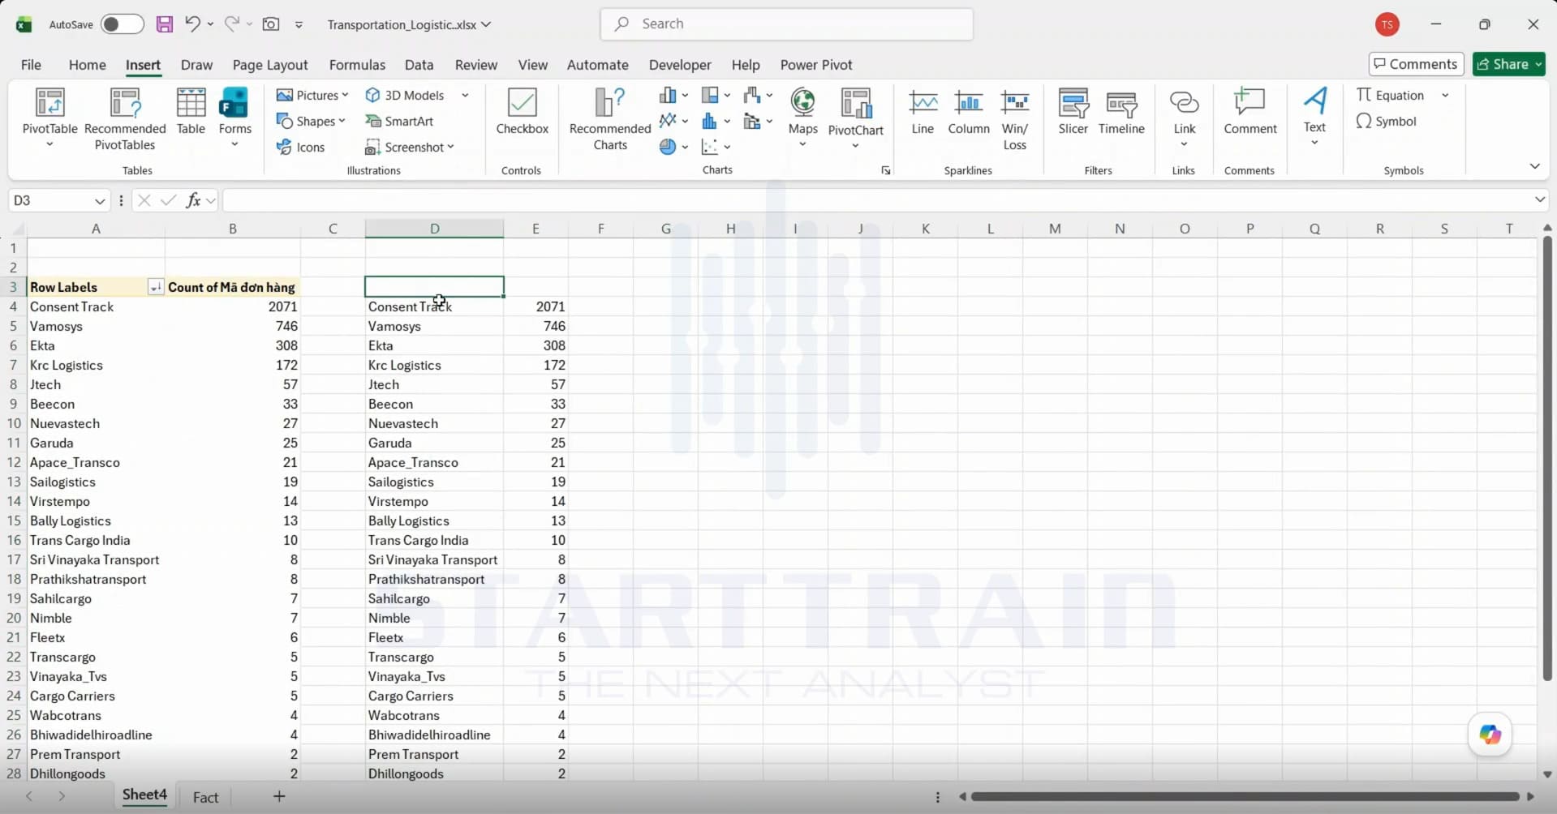Select column D header
The width and height of the screenshot is (1557, 814).
[x=434, y=229]
